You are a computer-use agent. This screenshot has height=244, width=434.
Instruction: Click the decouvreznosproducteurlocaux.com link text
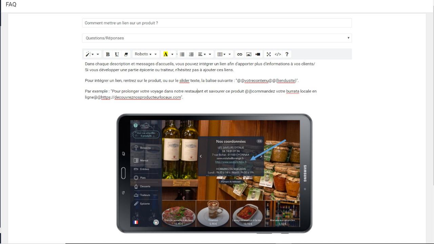pos(147,98)
